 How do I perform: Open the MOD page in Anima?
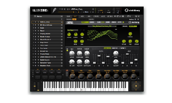[x=107, y=22]
